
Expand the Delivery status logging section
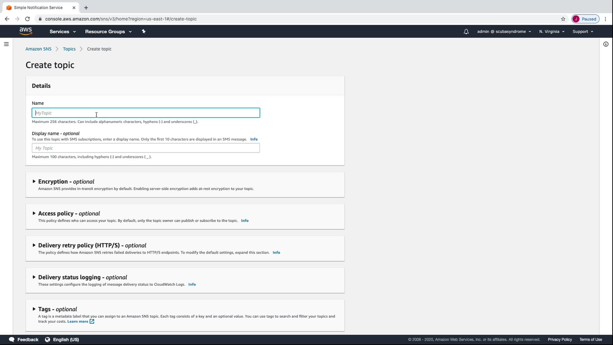click(34, 277)
